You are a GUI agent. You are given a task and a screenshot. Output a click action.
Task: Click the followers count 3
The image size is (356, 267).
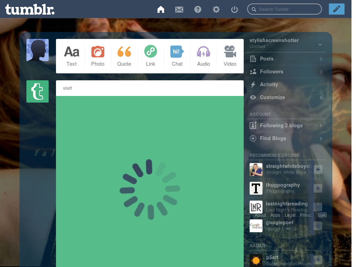click(321, 72)
